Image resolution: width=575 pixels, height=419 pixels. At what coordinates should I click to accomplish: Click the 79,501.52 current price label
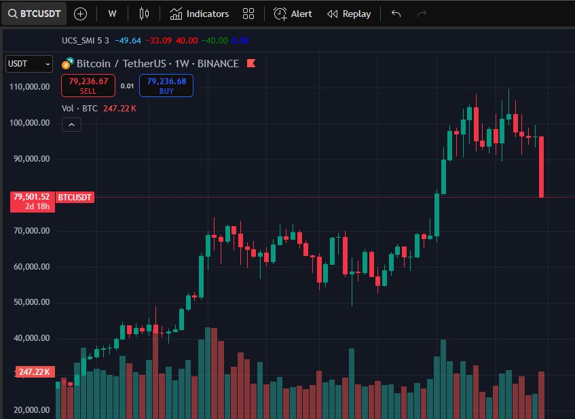click(33, 202)
